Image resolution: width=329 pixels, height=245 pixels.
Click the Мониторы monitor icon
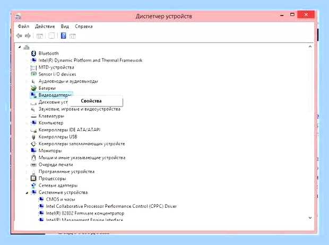(x=33, y=150)
